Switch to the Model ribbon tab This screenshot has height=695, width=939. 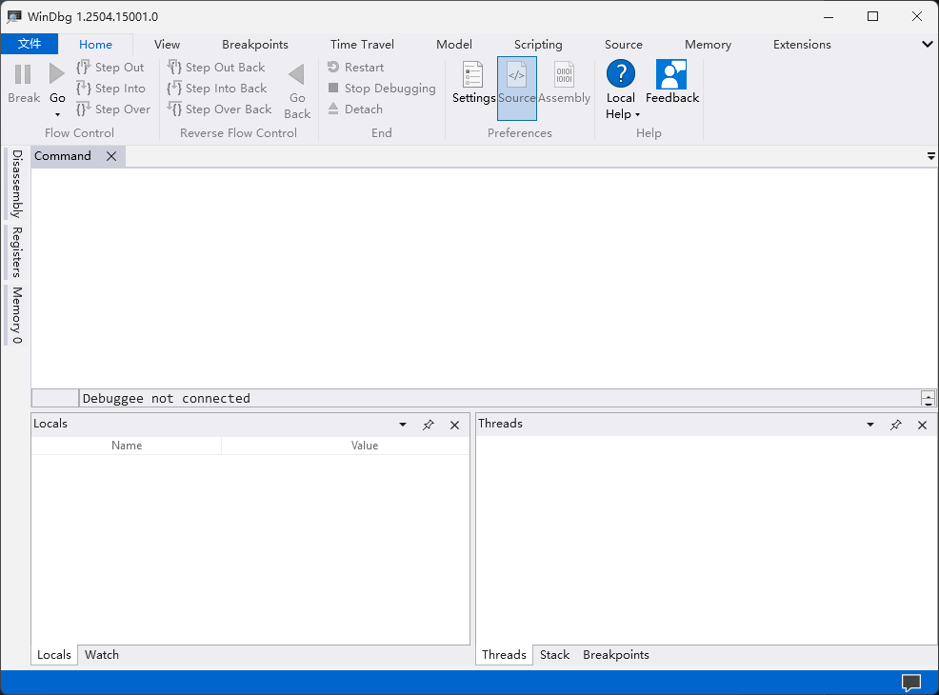point(454,45)
